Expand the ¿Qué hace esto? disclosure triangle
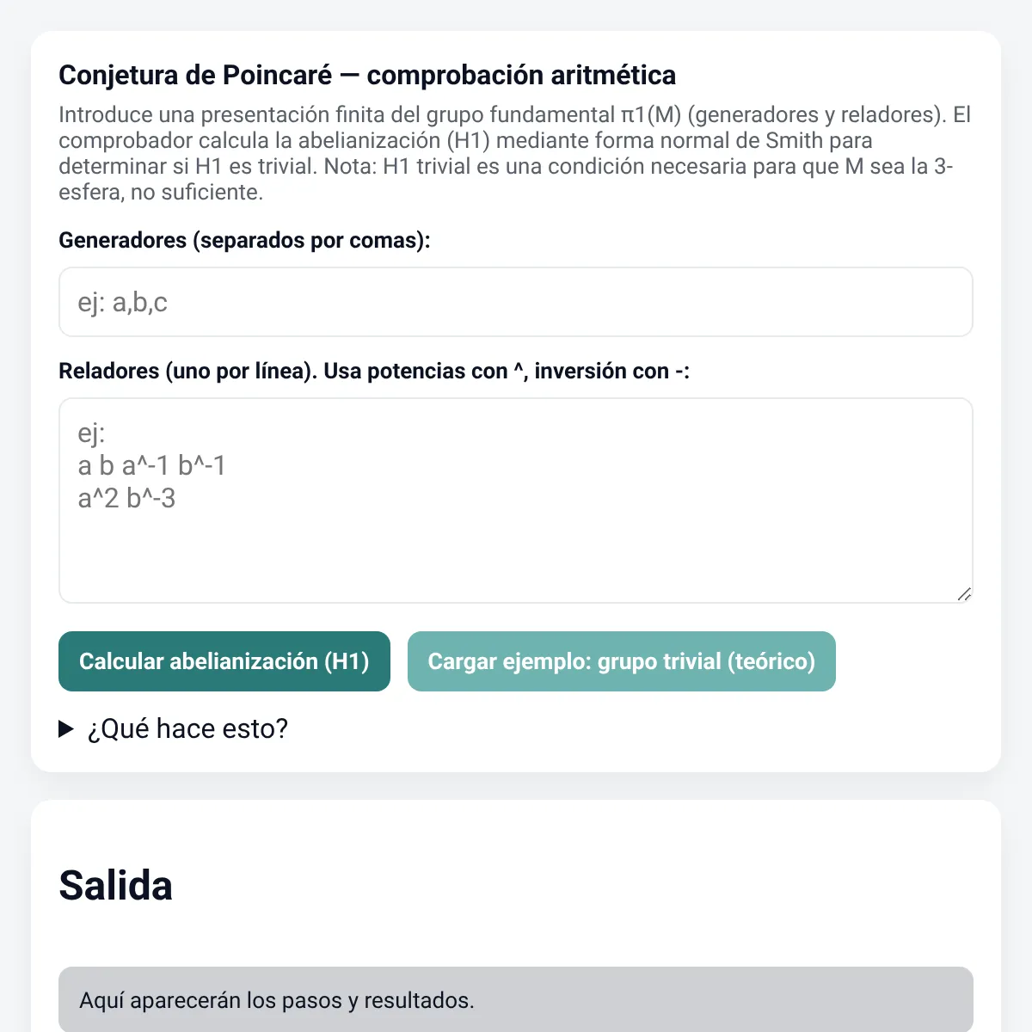Screen dimensions: 1032x1032 pyautogui.click(x=66, y=729)
